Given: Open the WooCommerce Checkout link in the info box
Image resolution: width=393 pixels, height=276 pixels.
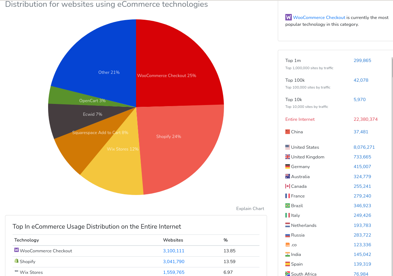Looking at the screenshot, I should click(319, 17).
